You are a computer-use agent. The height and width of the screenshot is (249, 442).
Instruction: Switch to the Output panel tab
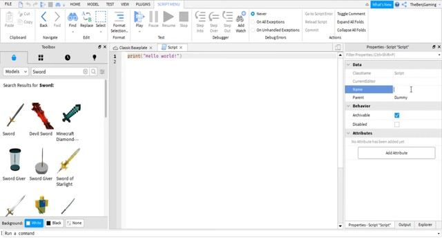tap(405, 225)
